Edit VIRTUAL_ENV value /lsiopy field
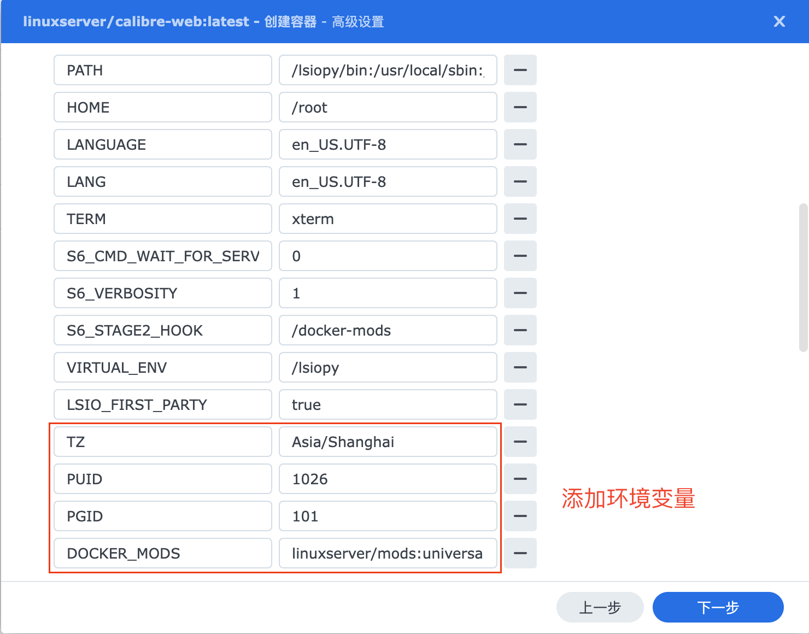Viewport: 809px width, 634px height. 388,367
